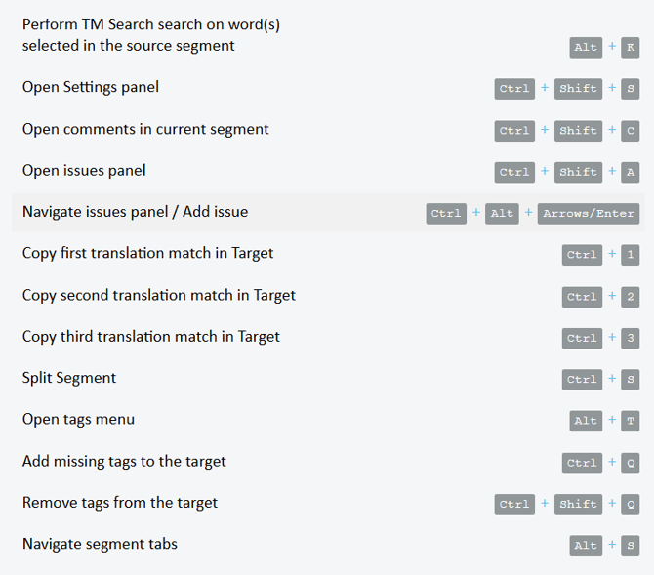Click 'Add missing tags to the target' label
This screenshot has width=654, height=575.
124,461
